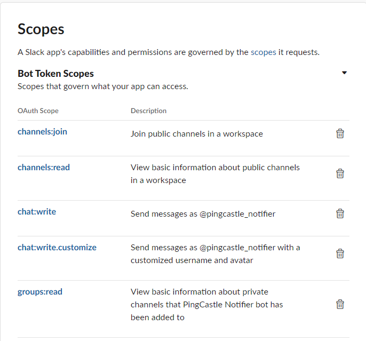Open the channels:read scope link

[44, 168]
